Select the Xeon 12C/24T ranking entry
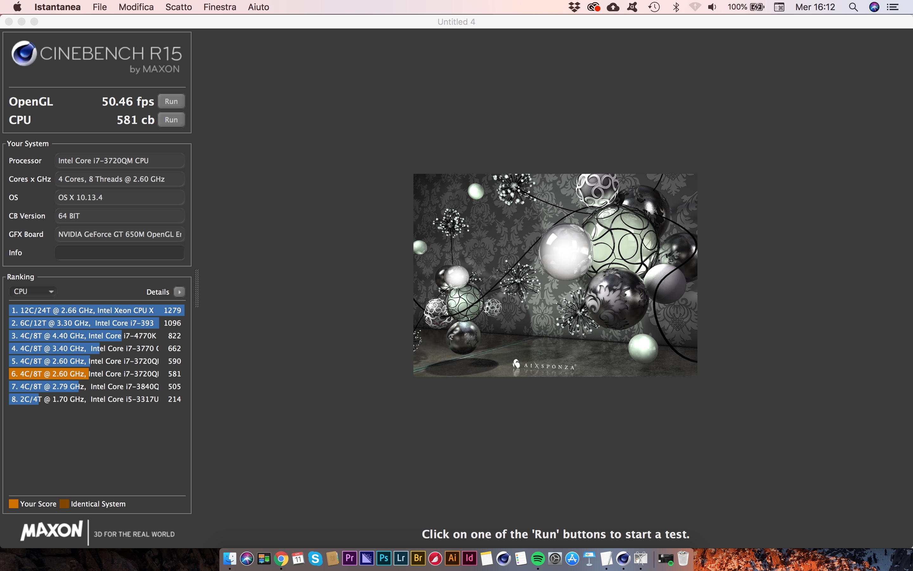913x571 pixels. pyautogui.click(x=96, y=311)
